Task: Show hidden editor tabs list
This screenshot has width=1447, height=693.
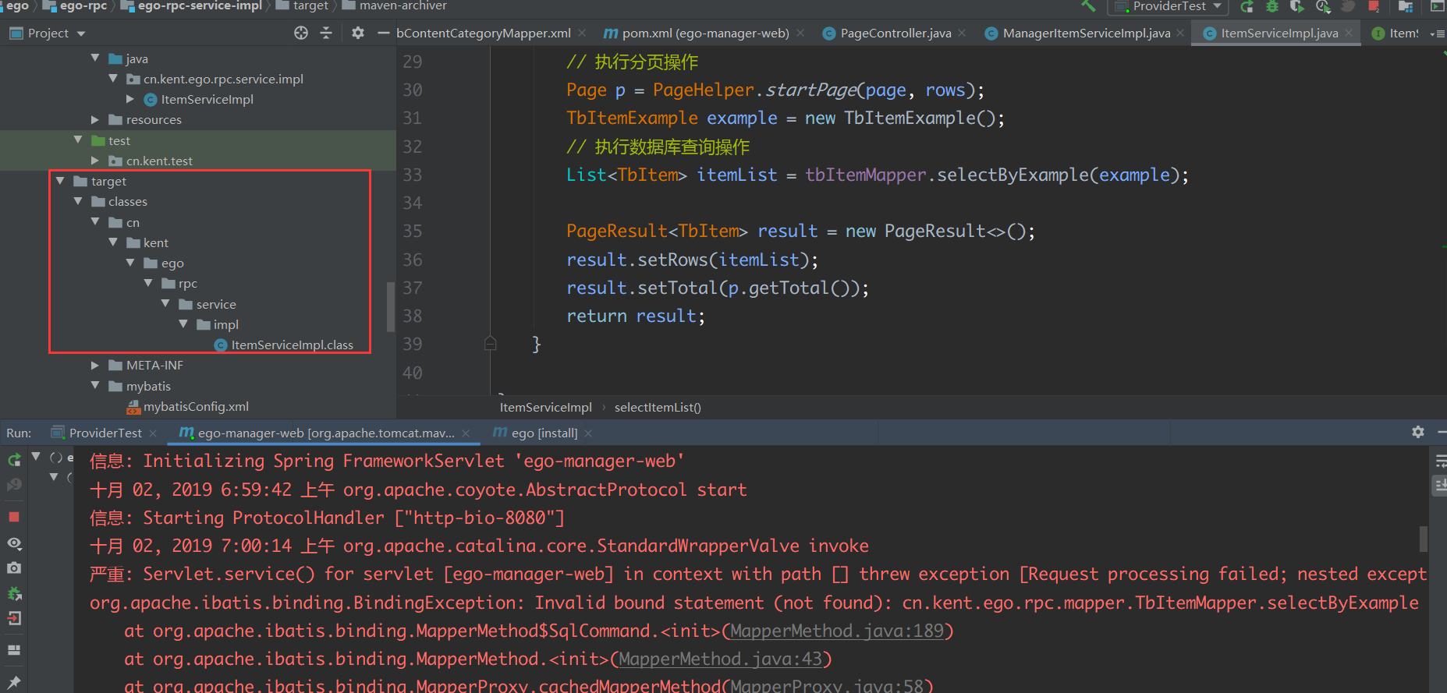Action: point(1437,34)
